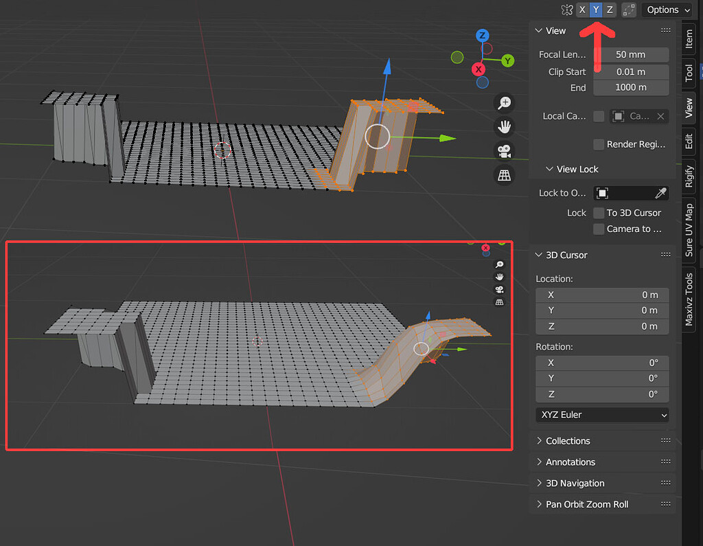The height and width of the screenshot is (546, 703).
Task: Select the Zoom magnifier icon in the viewport
Action: pos(504,102)
